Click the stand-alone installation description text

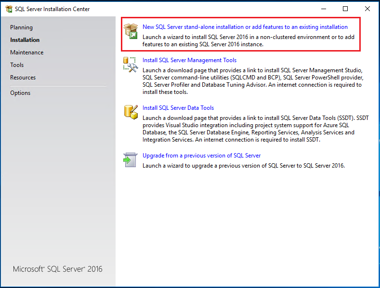click(x=249, y=41)
